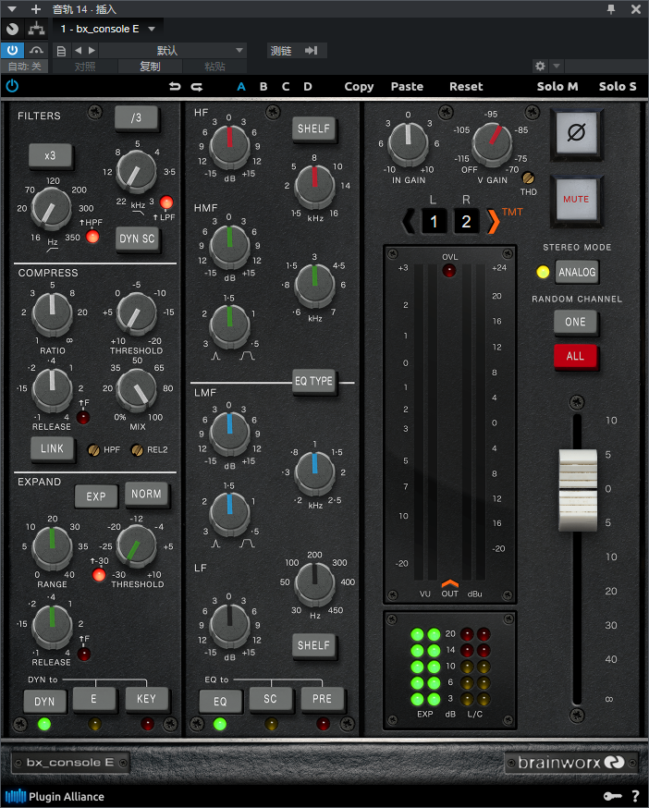The height and width of the screenshot is (808, 649).
Task: Click the EQ to PRE button
Action: tap(322, 699)
